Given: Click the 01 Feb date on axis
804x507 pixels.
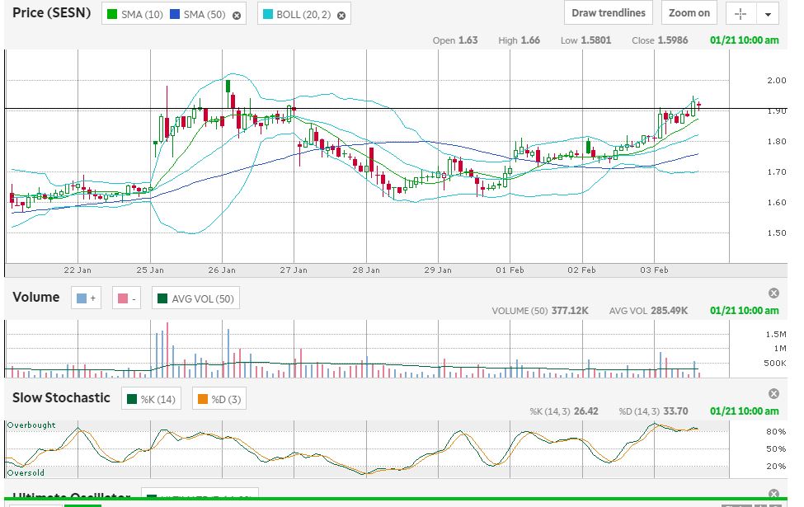Looking at the screenshot, I should (510, 270).
